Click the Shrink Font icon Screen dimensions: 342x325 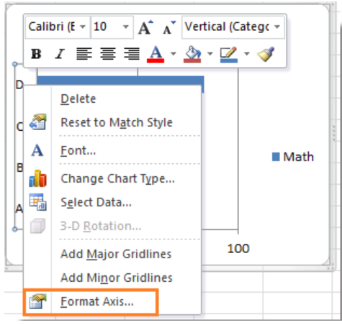169,27
